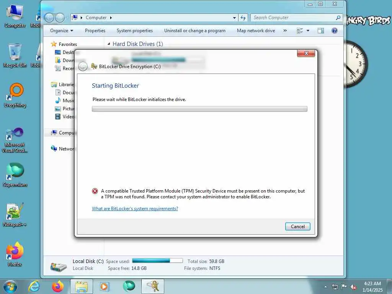Click the BitLocker keys icon in dialog header
The image size is (392, 294).
pos(94,66)
